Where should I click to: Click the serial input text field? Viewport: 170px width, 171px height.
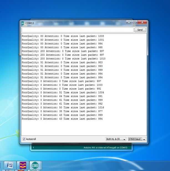pyautogui.click(x=78, y=30)
